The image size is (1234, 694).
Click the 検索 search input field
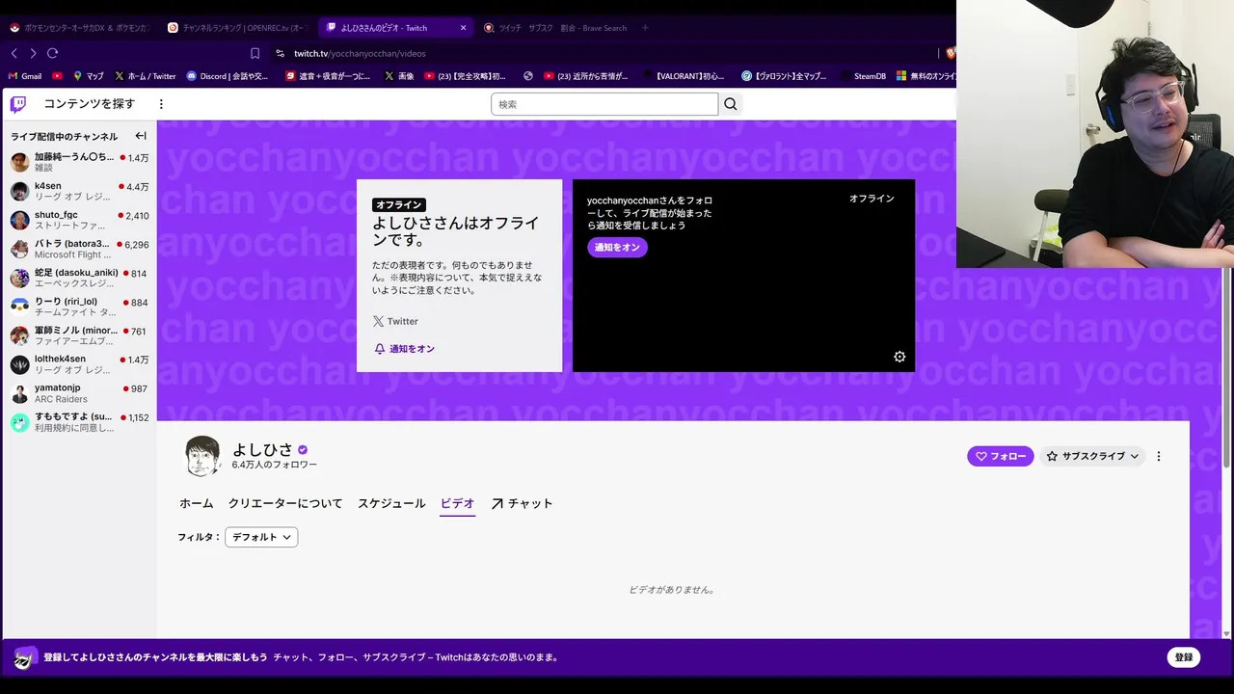(604, 104)
